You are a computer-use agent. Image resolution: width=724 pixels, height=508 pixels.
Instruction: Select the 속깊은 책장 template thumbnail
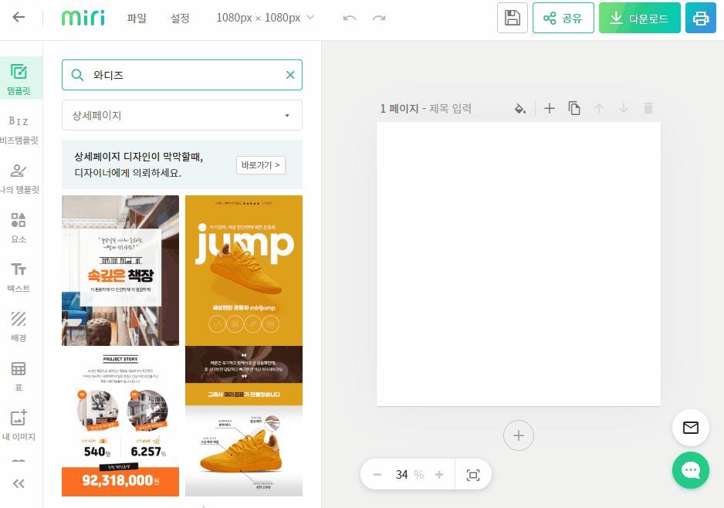(120, 271)
